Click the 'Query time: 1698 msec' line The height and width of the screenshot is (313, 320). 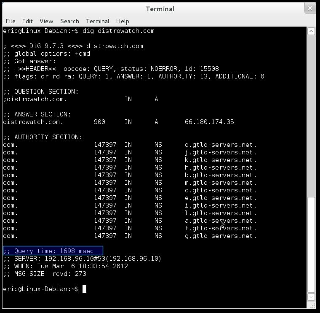[53, 251]
